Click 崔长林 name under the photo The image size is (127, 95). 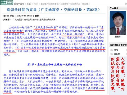[x=118, y=36]
